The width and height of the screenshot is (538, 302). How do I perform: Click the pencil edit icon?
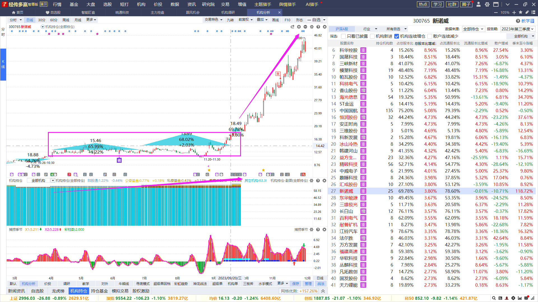pyautogui.click(x=527, y=12)
